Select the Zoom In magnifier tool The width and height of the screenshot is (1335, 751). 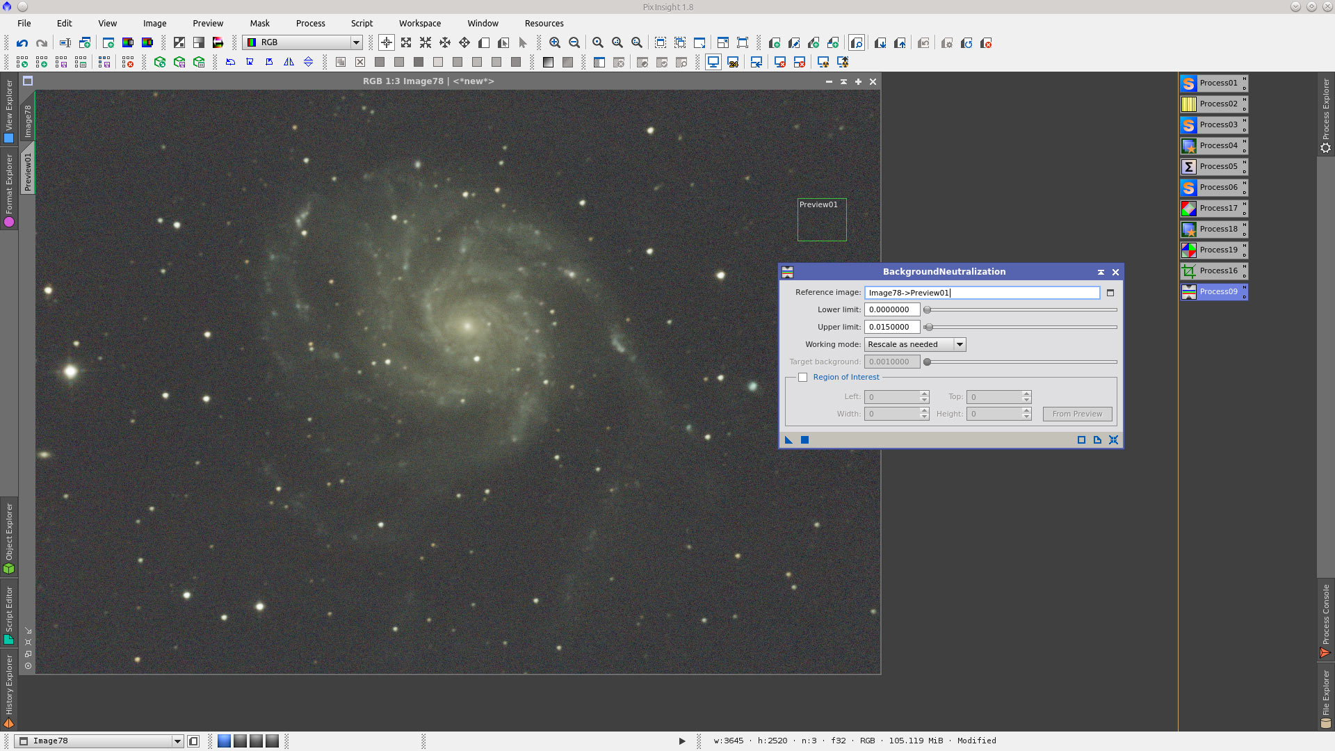click(x=555, y=42)
